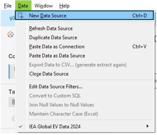Click the Tableau logo icon
The height and width of the screenshot is (135, 157).
[x=10, y=35]
